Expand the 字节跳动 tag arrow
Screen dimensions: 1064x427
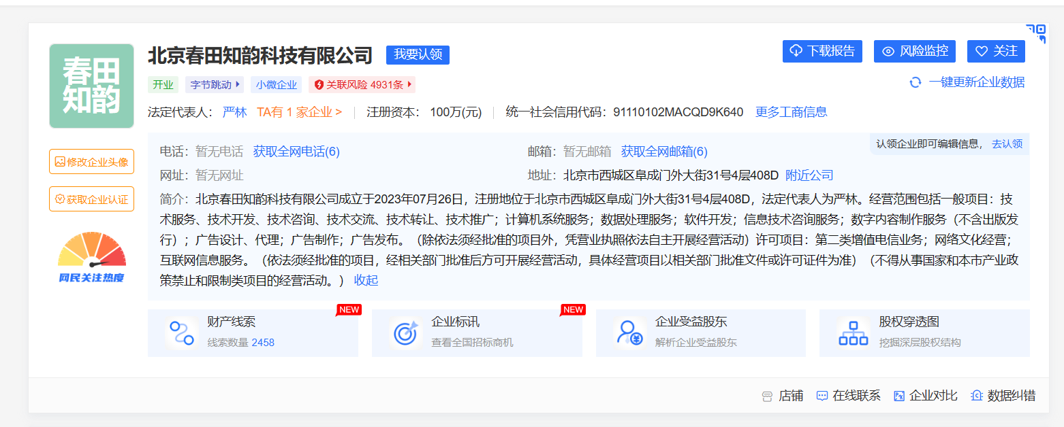(238, 85)
